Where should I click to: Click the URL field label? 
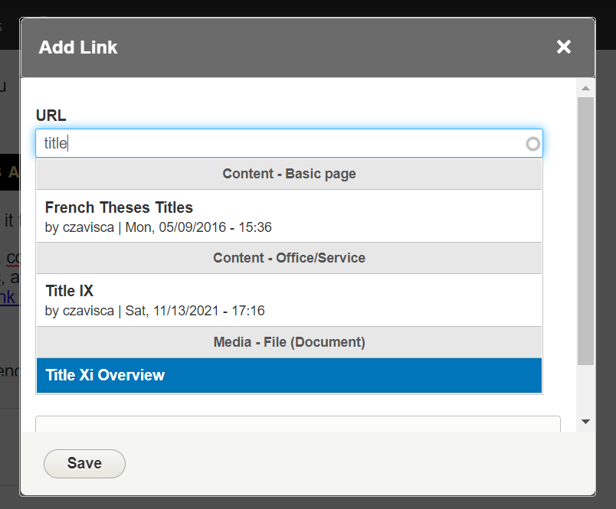tap(51, 116)
